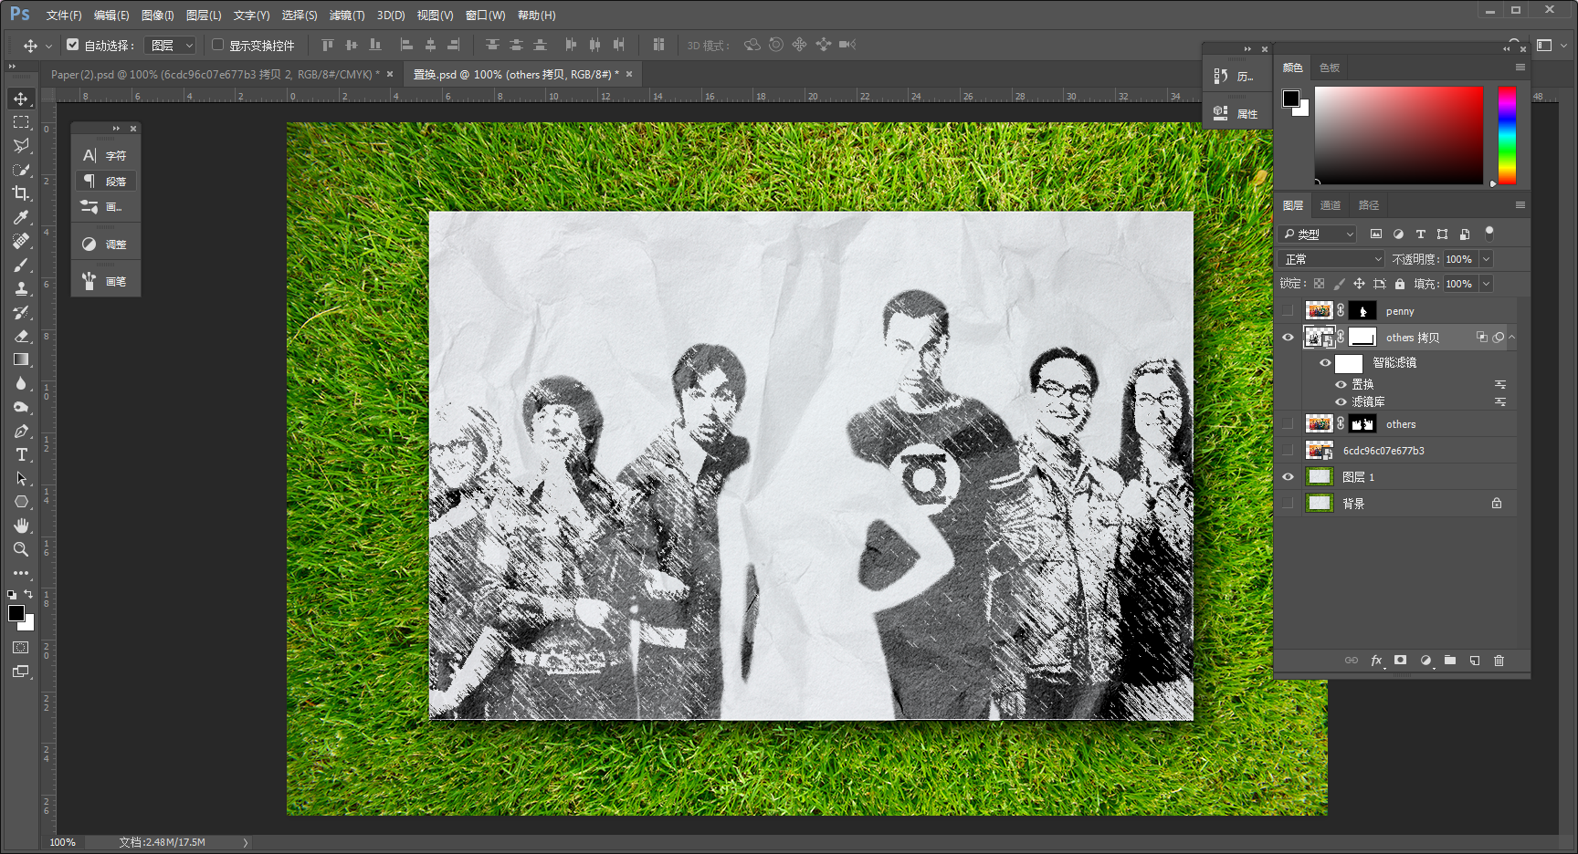
Task: Select the Pen tool
Action: (x=21, y=431)
